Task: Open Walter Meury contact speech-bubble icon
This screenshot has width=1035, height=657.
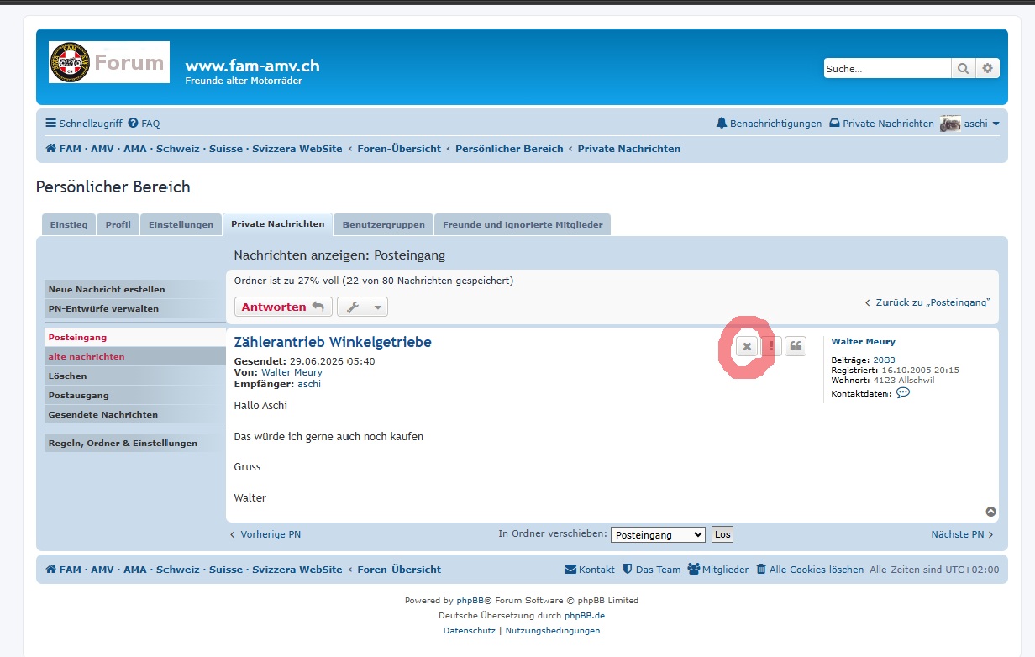Action: click(903, 392)
